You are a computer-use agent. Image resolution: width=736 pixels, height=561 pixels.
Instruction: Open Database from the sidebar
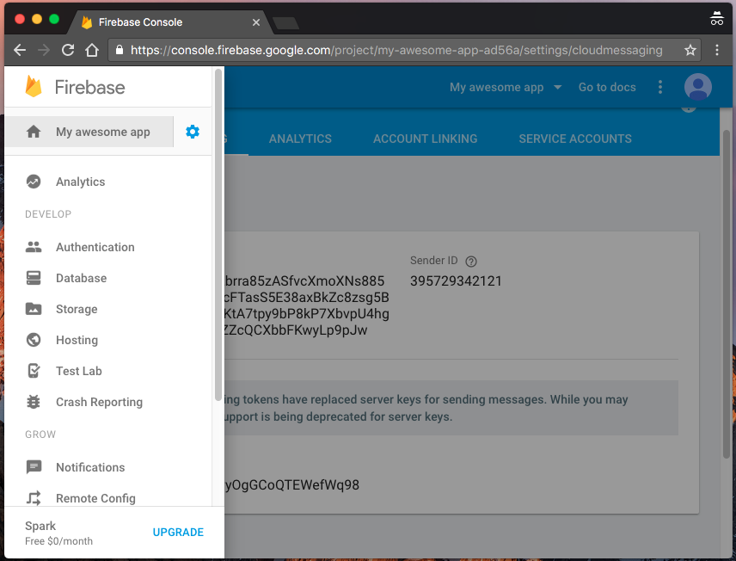[x=108, y=278]
